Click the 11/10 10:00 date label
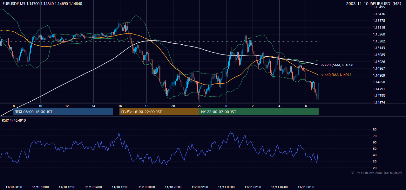Image resolution: width=406 pixels, height=190 pixels. (40, 187)
